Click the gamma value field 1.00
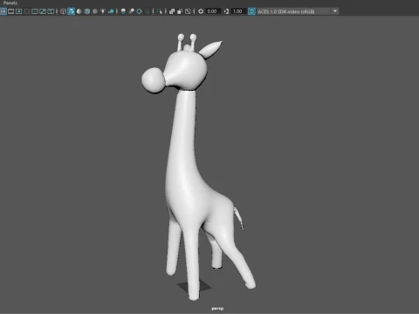419x314 pixels. pyautogui.click(x=238, y=11)
